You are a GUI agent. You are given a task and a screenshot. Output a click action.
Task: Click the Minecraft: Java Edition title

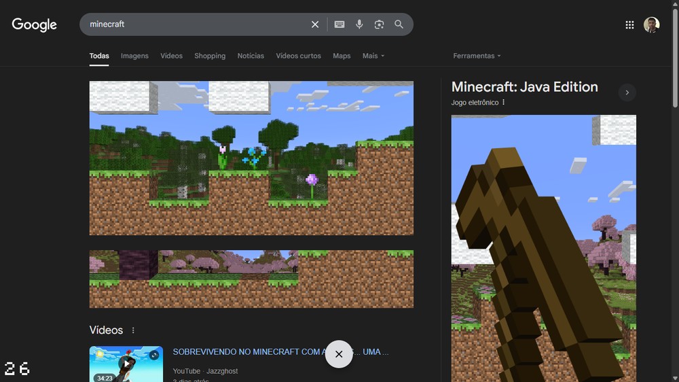pyautogui.click(x=524, y=87)
